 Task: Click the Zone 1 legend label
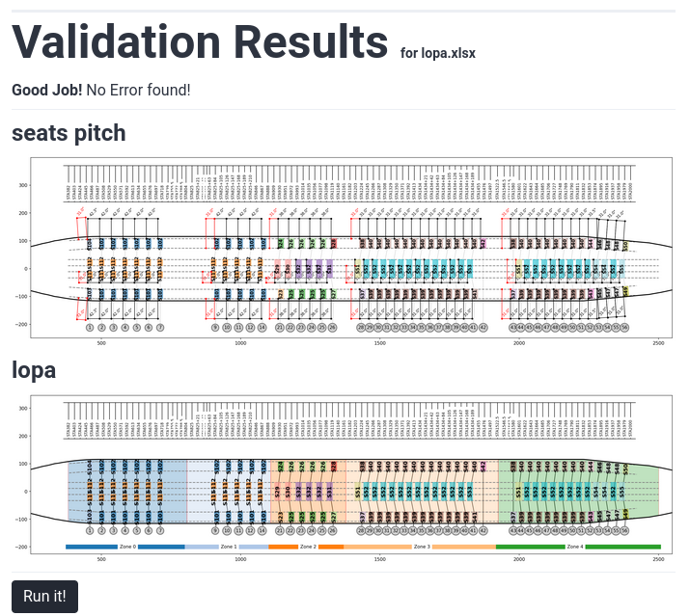point(229,547)
